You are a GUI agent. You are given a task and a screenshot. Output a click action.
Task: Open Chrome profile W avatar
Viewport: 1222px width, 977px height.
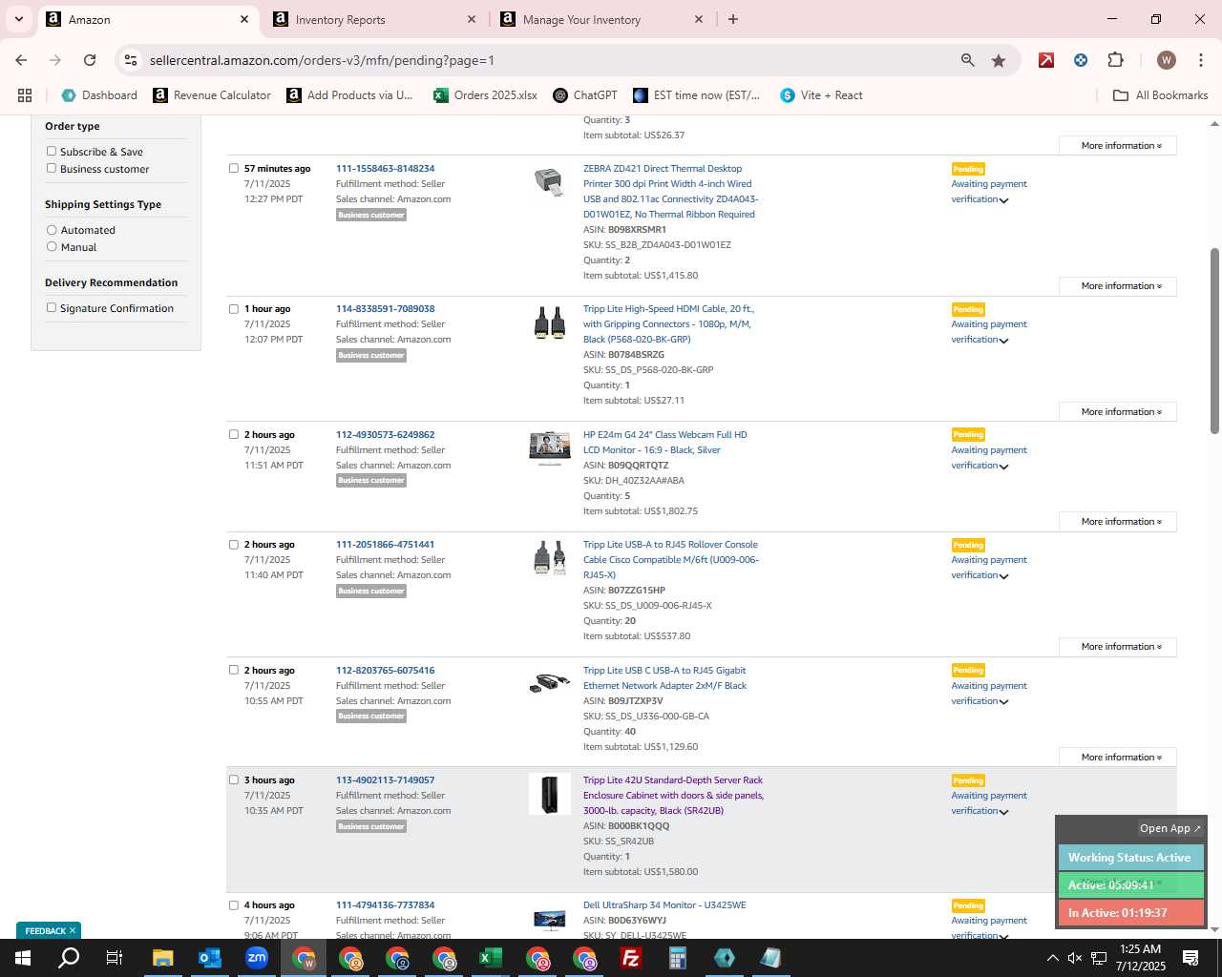coord(1166,60)
